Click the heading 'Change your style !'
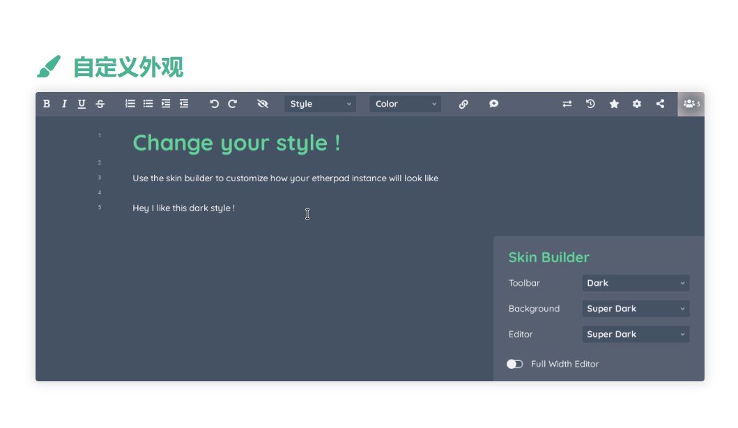 [236, 143]
